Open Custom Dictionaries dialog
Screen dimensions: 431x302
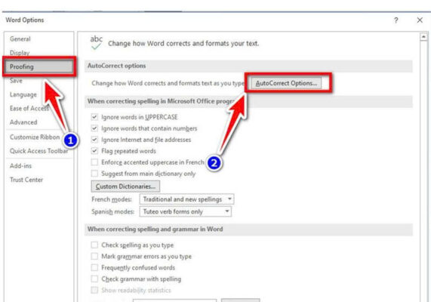(125, 186)
